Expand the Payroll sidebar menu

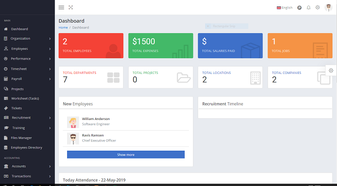coord(28,79)
